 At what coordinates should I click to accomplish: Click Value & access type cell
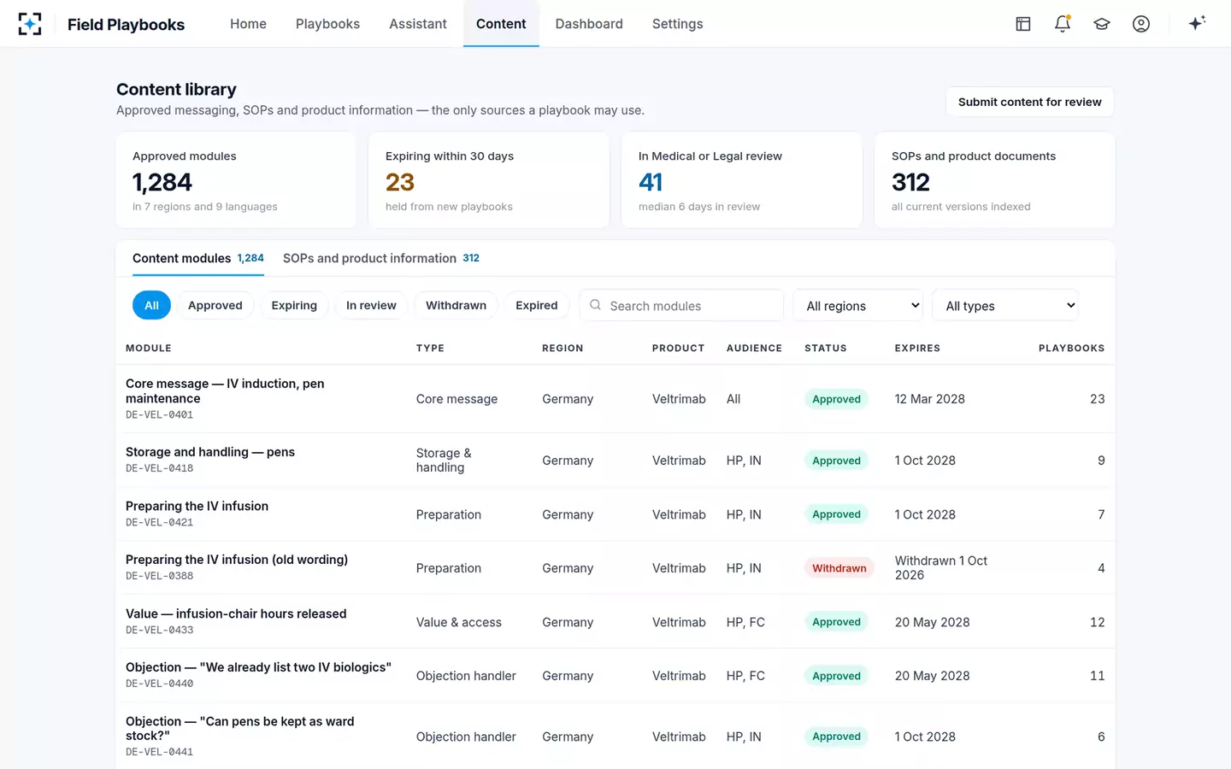459,622
